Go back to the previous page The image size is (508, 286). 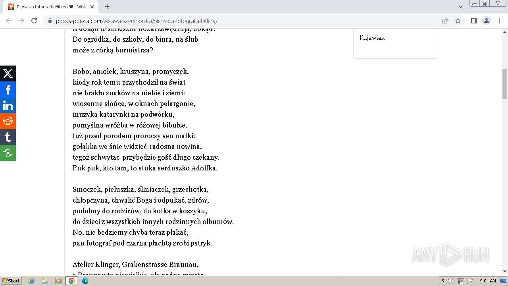point(9,21)
